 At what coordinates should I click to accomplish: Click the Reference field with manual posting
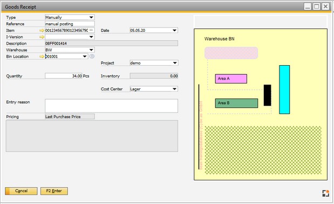click(x=70, y=24)
